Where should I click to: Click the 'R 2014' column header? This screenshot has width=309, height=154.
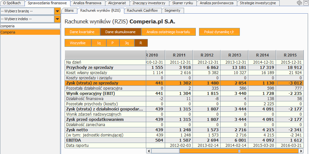click(262, 55)
